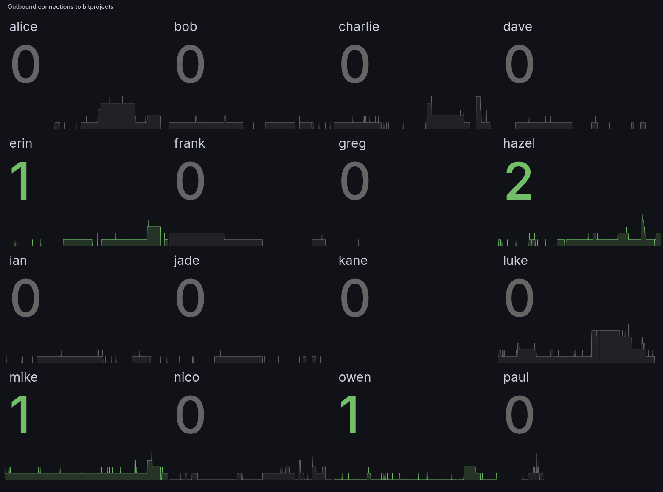The width and height of the screenshot is (663, 492).
Task: Click bob's gray value 0
Action: (190, 65)
